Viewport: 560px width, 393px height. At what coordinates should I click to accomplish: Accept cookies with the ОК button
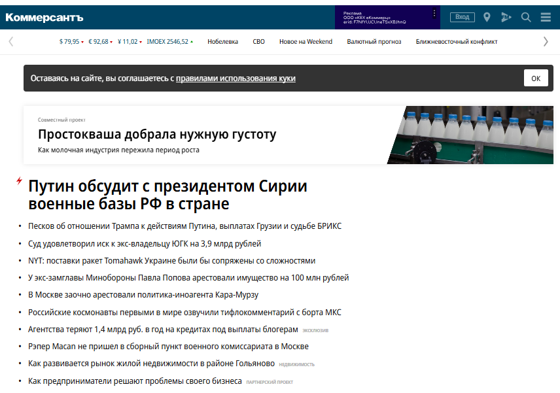tap(536, 78)
